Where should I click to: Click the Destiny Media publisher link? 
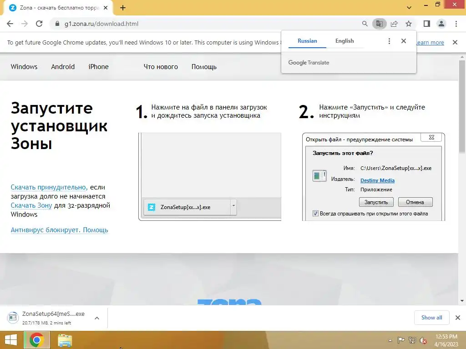click(x=377, y=180)
